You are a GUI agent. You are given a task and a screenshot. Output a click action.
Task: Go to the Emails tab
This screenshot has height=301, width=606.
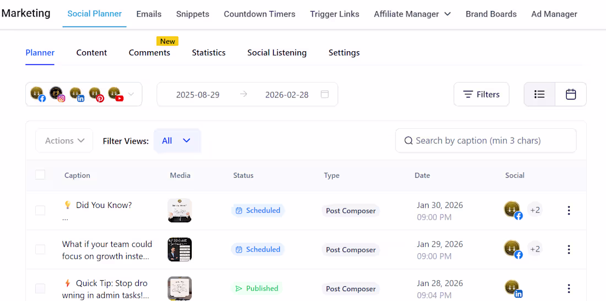pos(149,14)
